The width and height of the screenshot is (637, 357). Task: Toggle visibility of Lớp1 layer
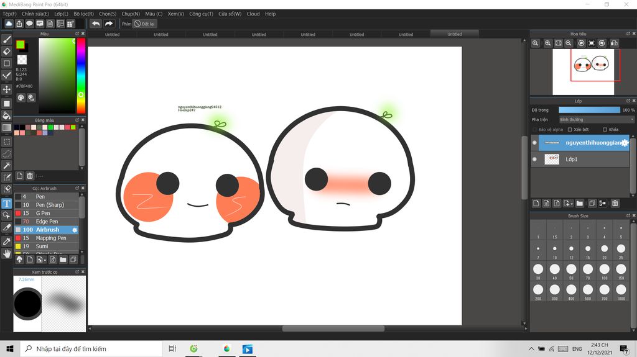click(534, 159)
